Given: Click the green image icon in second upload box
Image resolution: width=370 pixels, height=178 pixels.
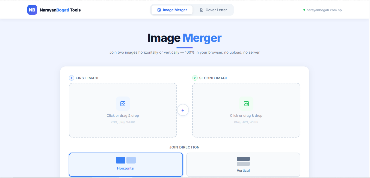Looking at the screenshot, I should 246,104.
